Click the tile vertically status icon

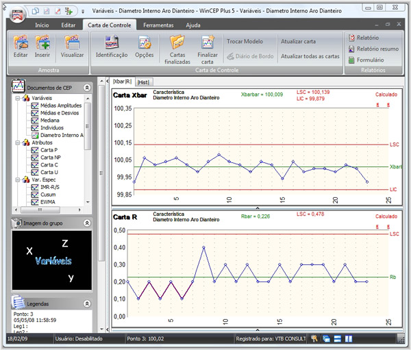(x=349, y=339)
